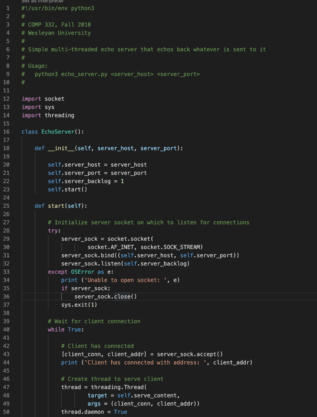Click 'thread.daemon = True' line
The height and width of the screenshot is (417, 317).
click(94, 412)
